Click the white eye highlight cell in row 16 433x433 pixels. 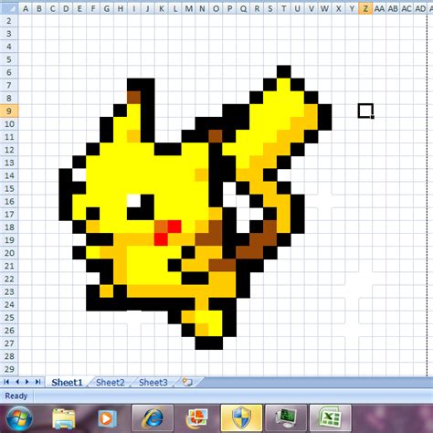(134, 201)
